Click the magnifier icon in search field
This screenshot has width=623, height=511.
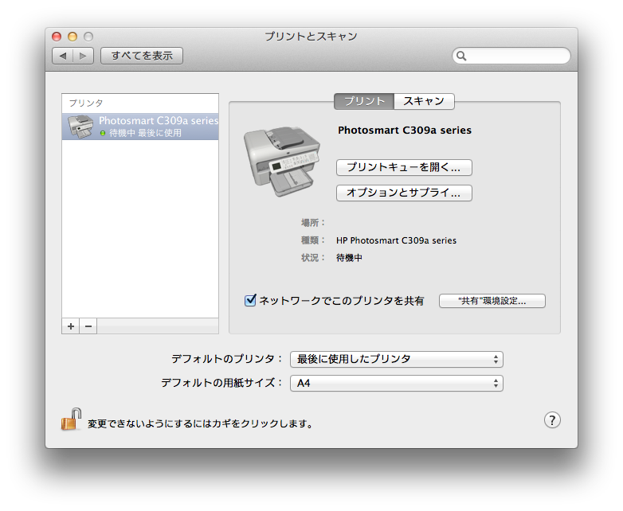pos(461,56)
